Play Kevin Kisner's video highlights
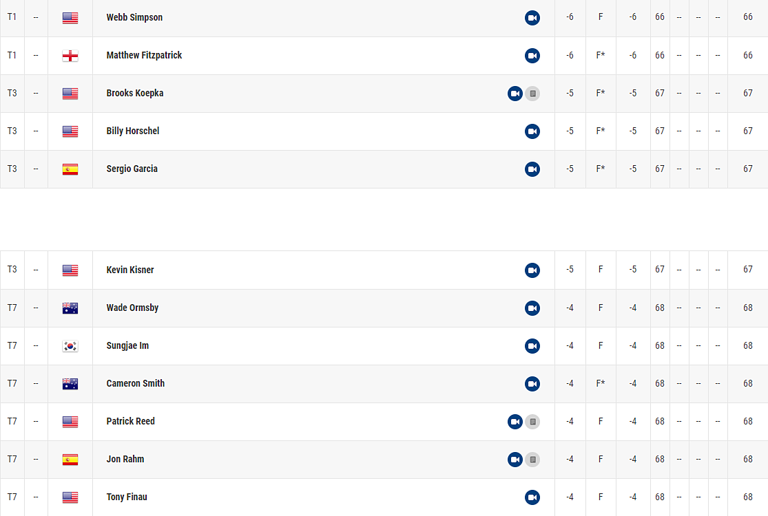 532,270
